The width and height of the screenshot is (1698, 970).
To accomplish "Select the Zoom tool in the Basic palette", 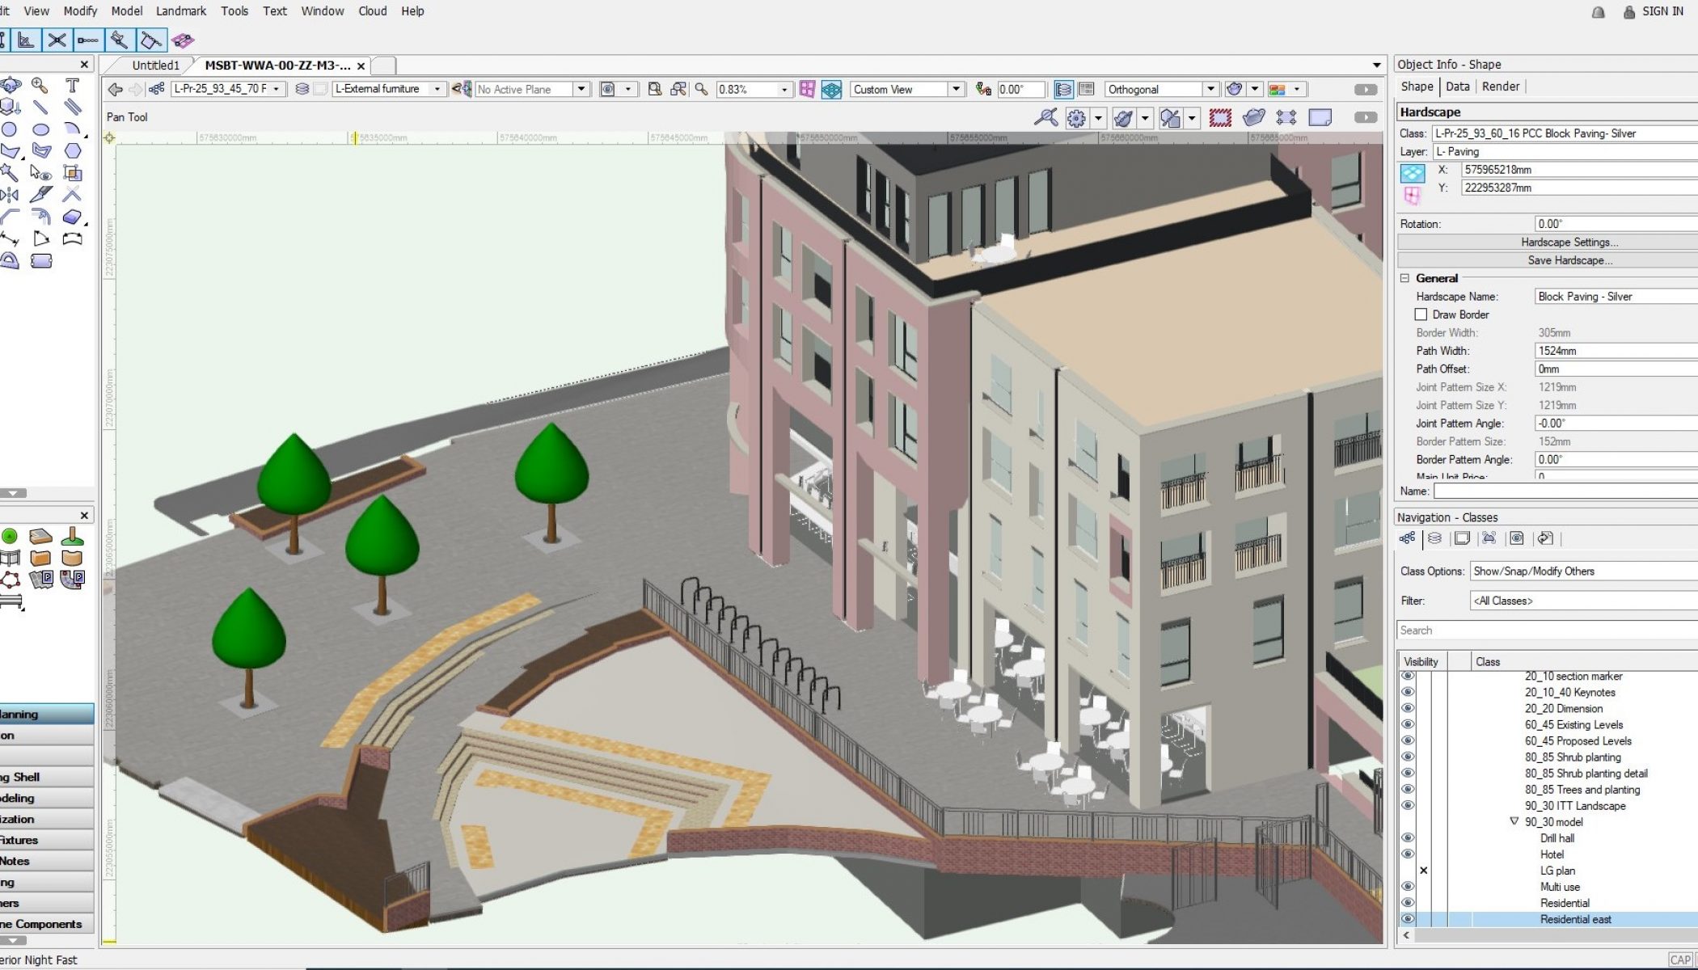I will pyautogui.click(x=40, y=86).
